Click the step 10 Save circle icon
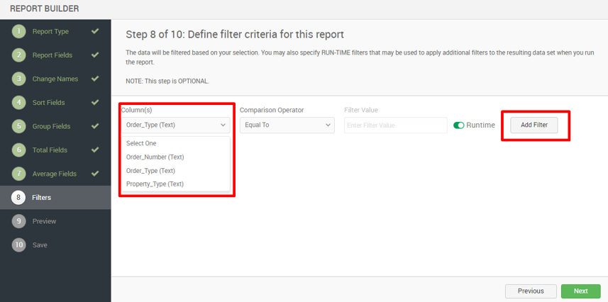Screen dimensions: 608x302 (18, 245)
